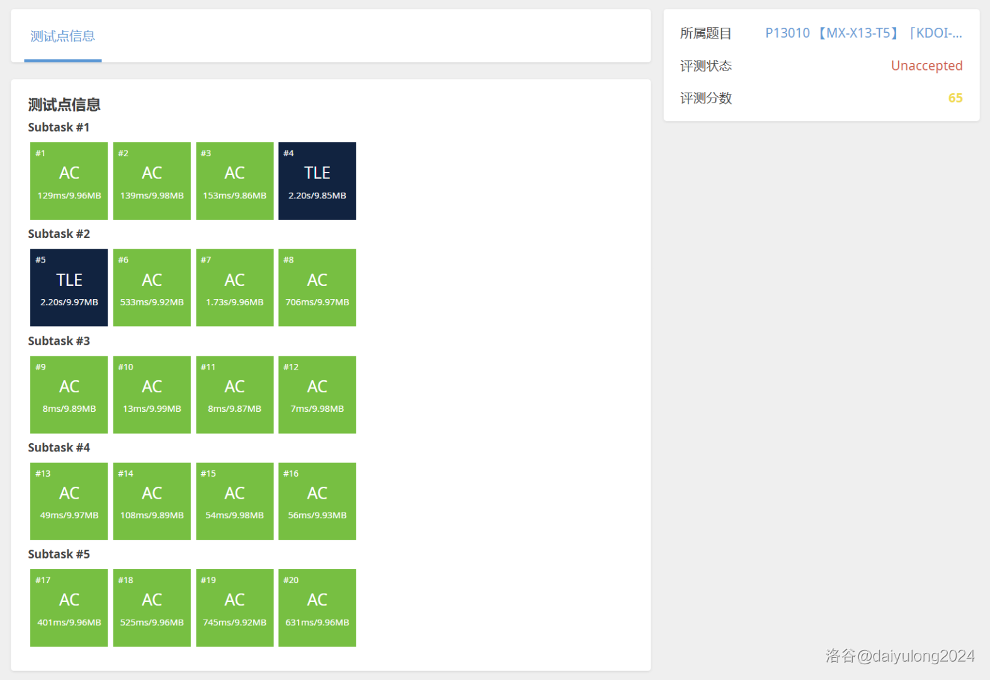Click test case #3 AC tile
This screenshot has height=680, width=990.
(x=234, y=181)
